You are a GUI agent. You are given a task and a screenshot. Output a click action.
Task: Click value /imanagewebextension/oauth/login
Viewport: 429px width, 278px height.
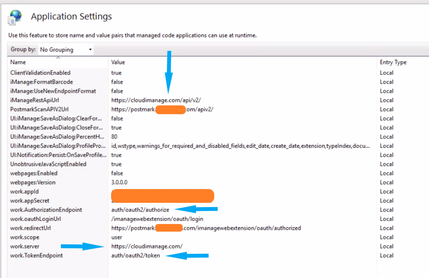(x=157, y=219)
